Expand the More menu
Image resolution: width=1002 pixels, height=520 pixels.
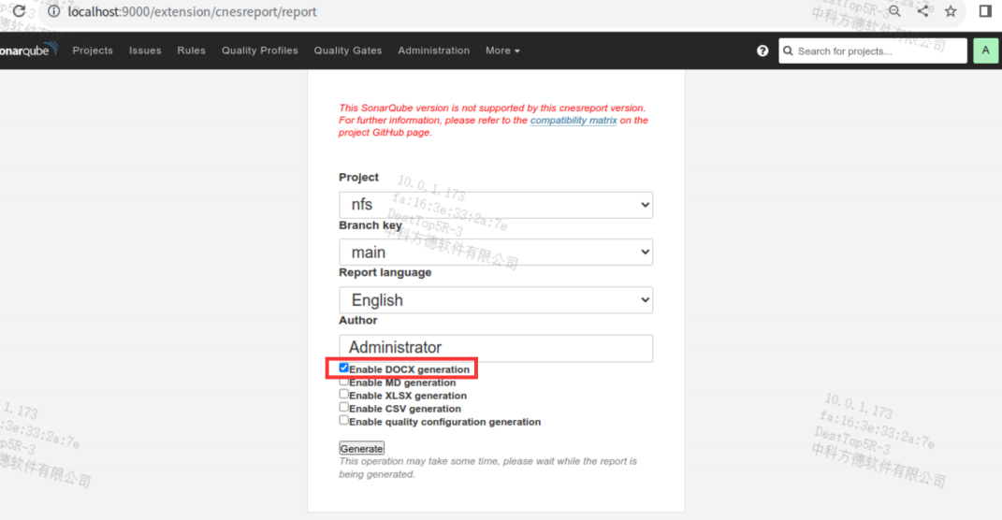click(502, 51)
